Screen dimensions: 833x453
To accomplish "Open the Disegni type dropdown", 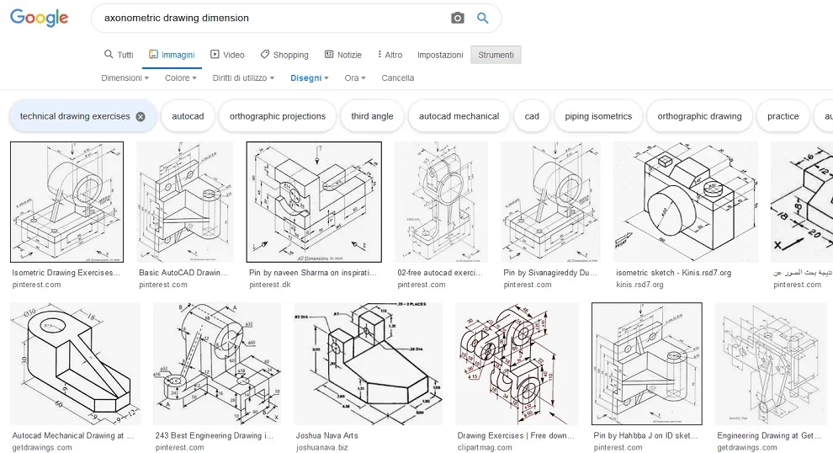I will click(309, 77).
